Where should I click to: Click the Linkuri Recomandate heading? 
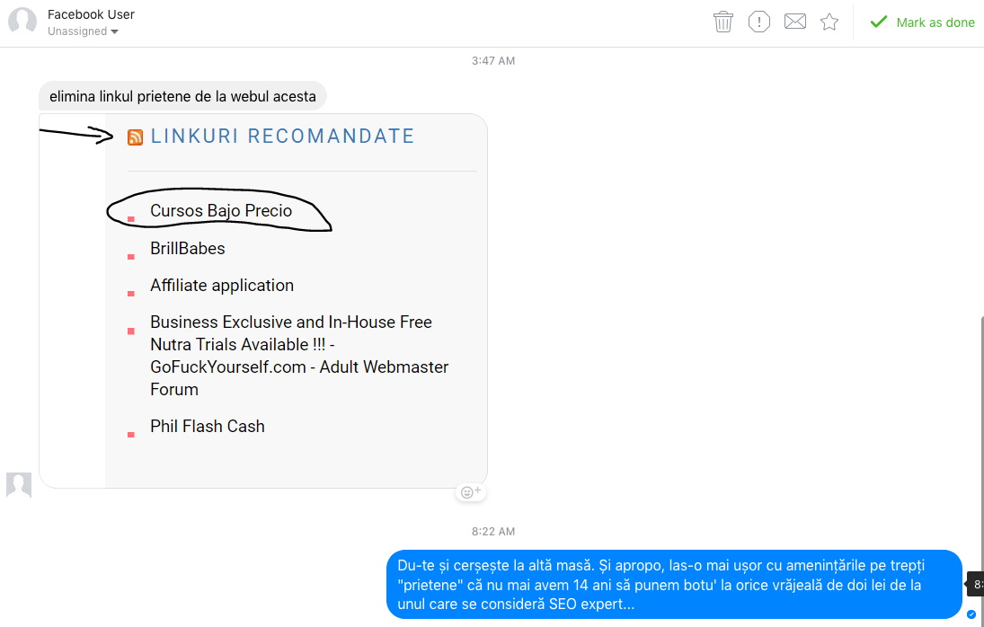point(282,137)
